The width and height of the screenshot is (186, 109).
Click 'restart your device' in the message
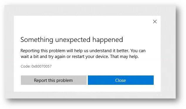(x=90, y=57)
